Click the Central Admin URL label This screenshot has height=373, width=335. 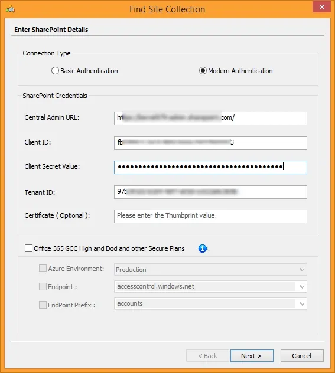coord(52,117)
